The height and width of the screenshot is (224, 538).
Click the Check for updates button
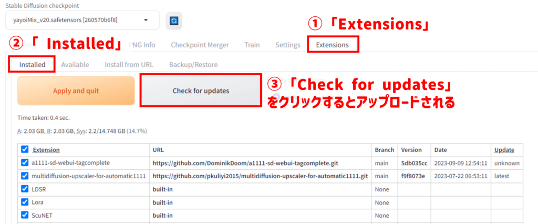[201, 91]
